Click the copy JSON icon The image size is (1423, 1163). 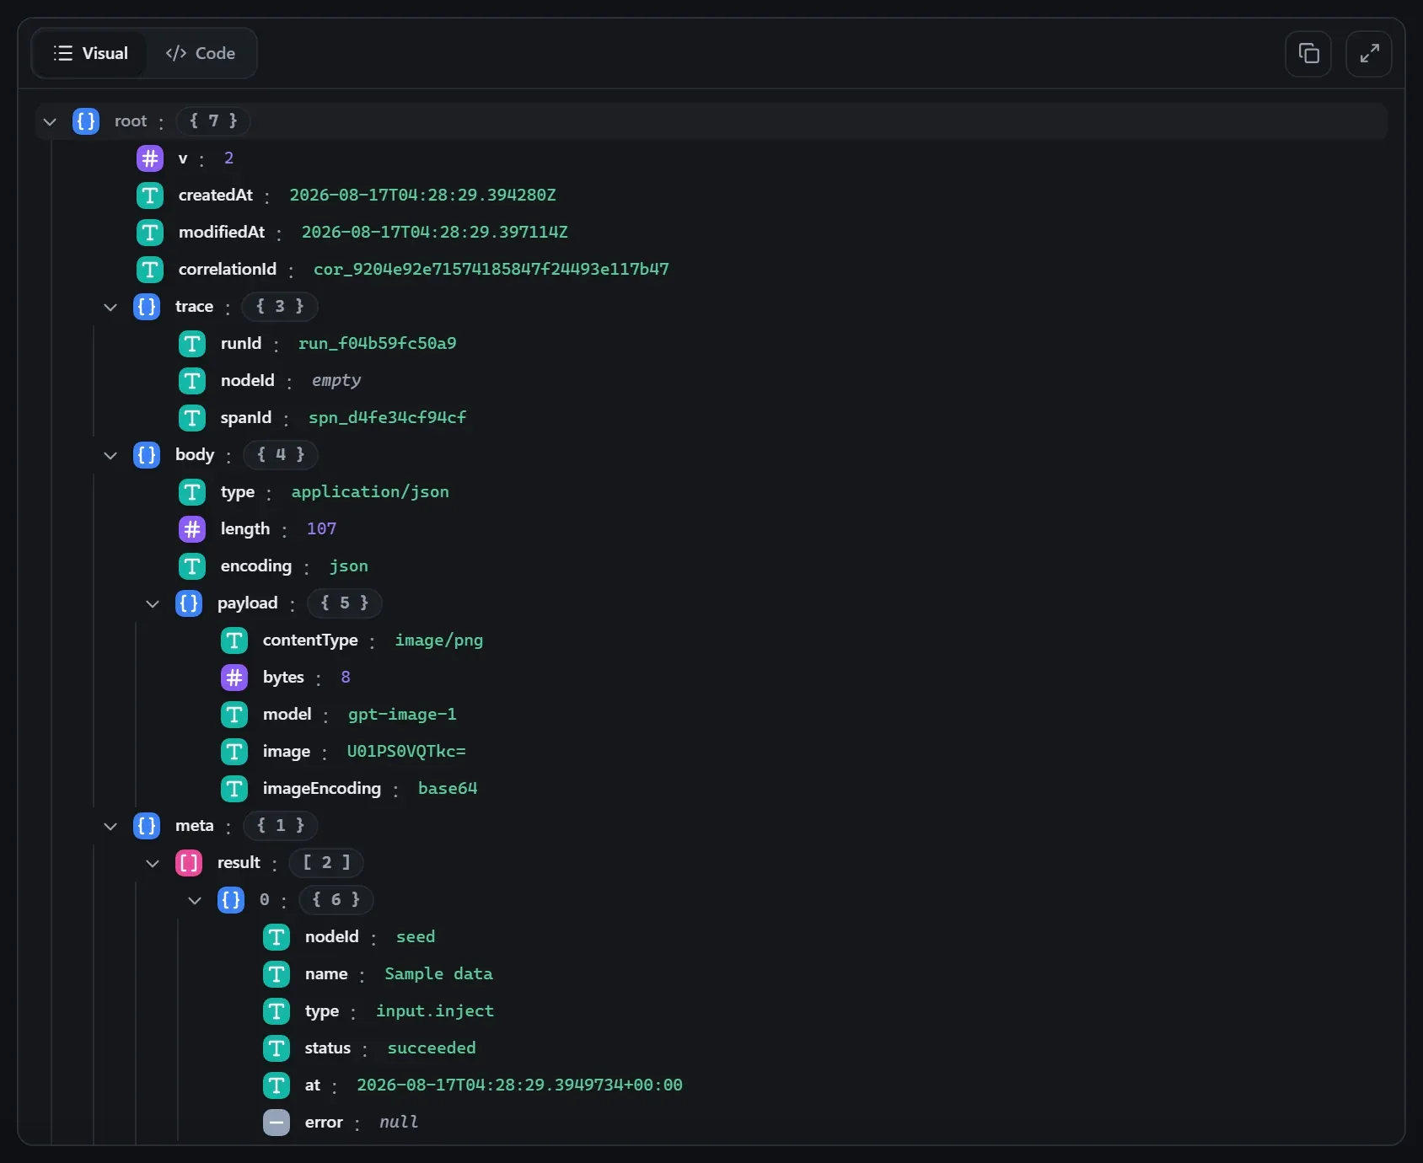coord(1308,54)
